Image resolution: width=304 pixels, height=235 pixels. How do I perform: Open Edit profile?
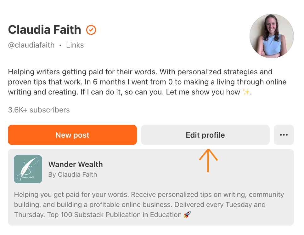[205, 135]
